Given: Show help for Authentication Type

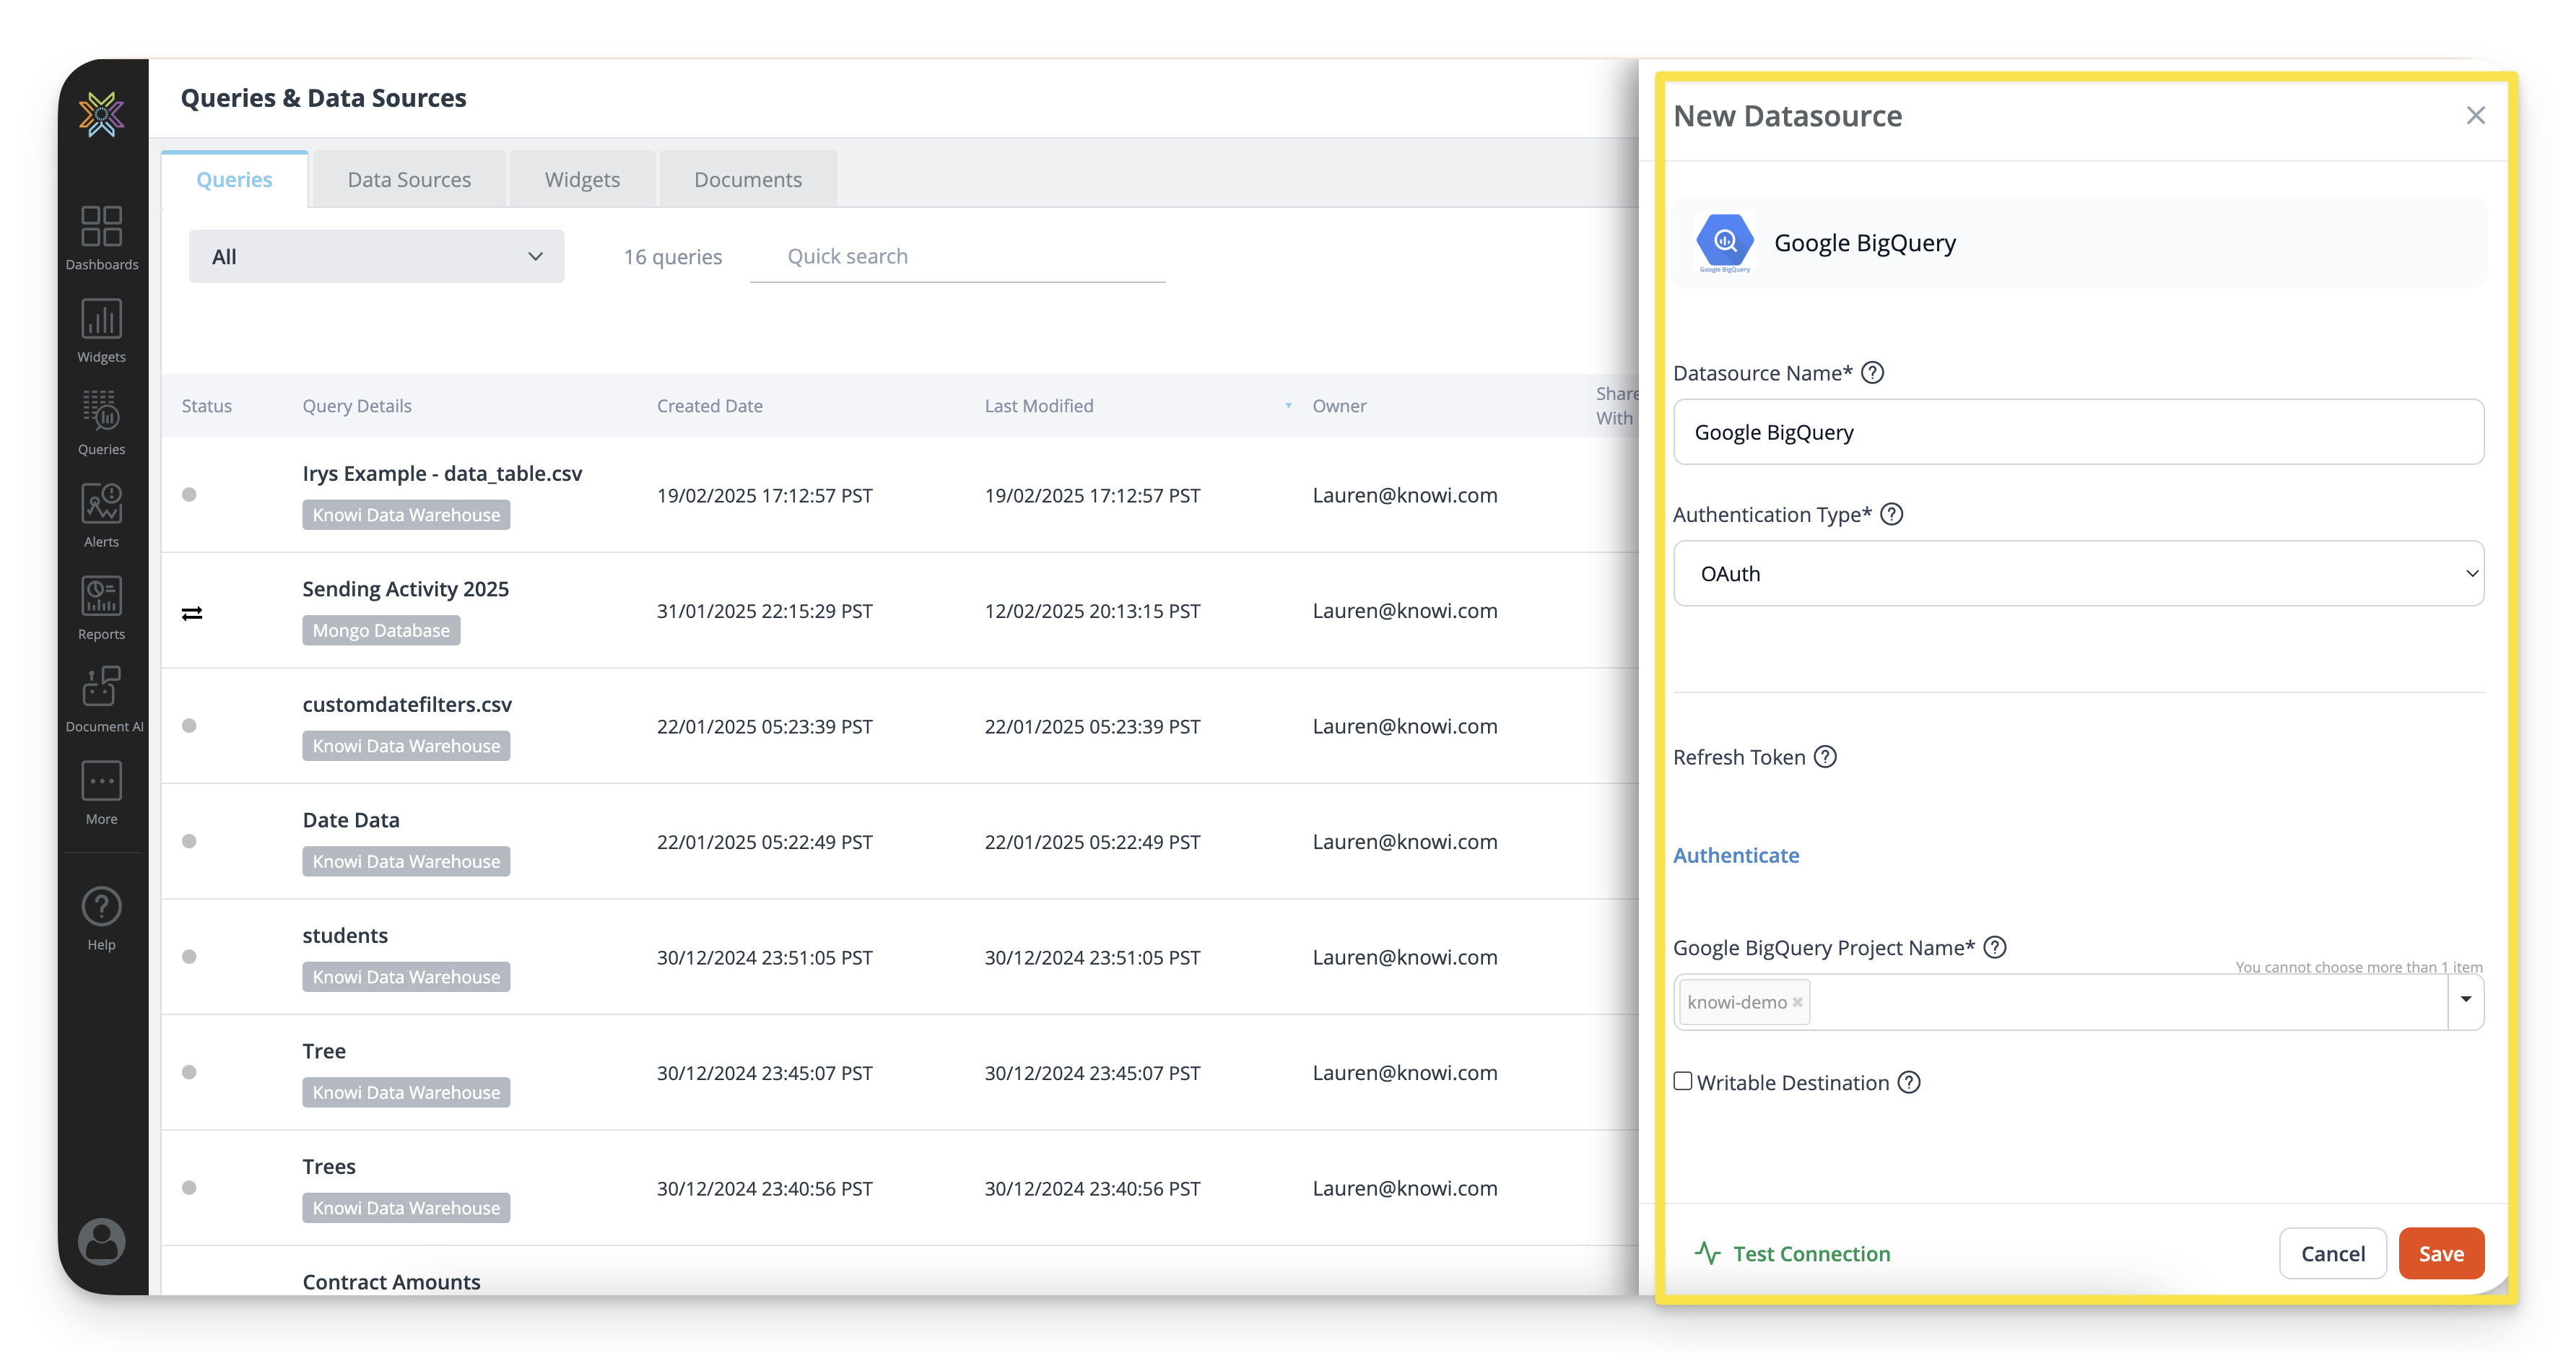Looking at the screenshot, I should pos(1891,514).
